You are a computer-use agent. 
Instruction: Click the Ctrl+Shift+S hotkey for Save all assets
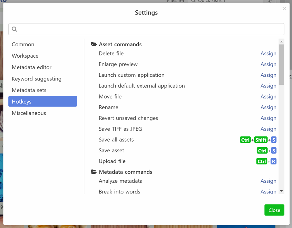click(258, 140)
